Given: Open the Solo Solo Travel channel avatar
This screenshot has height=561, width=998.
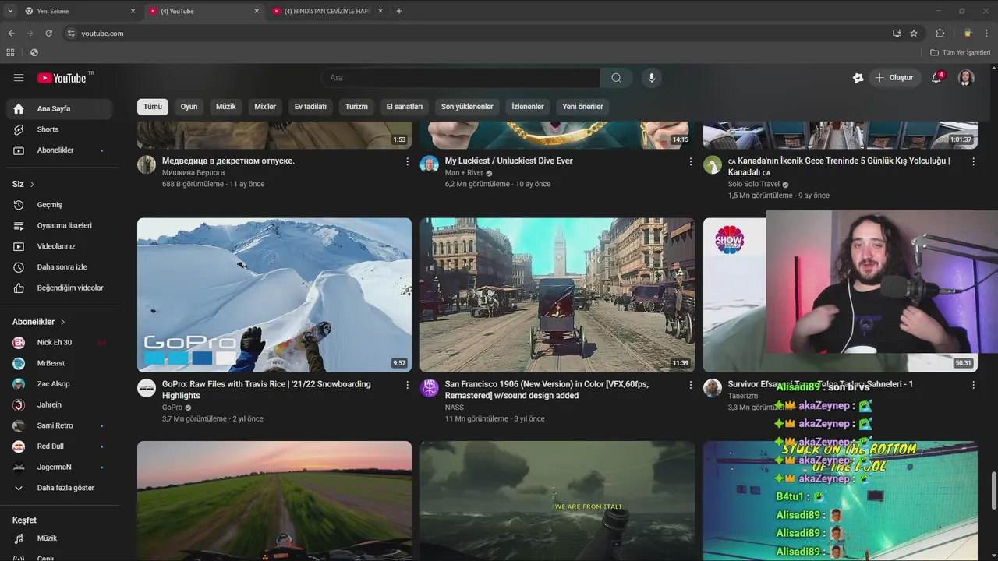Looking at the screenshot, I should (713, 164).
